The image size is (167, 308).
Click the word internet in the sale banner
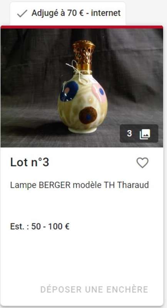pyautogui.click(x=106, y=13)
